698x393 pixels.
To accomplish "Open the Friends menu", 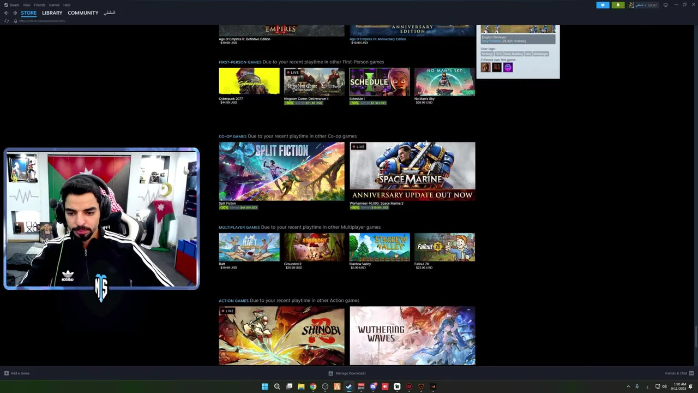I will [40, 5].
